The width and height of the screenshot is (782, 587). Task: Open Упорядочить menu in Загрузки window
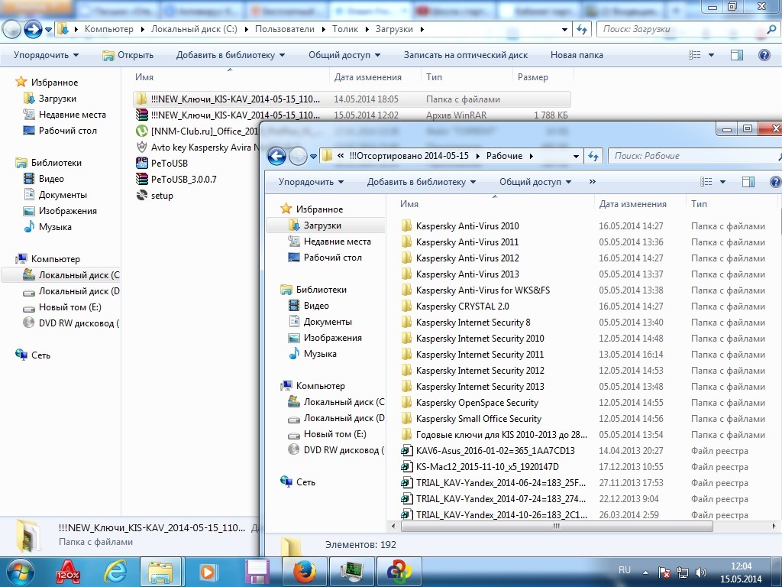[46, 55]
